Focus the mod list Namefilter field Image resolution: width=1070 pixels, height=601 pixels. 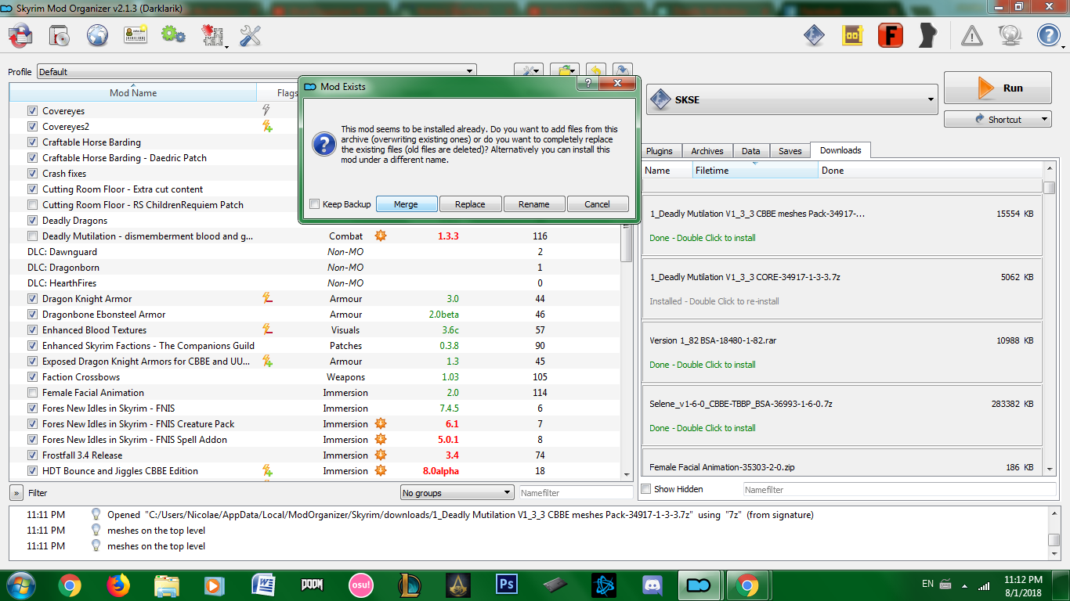pos(576,493)
